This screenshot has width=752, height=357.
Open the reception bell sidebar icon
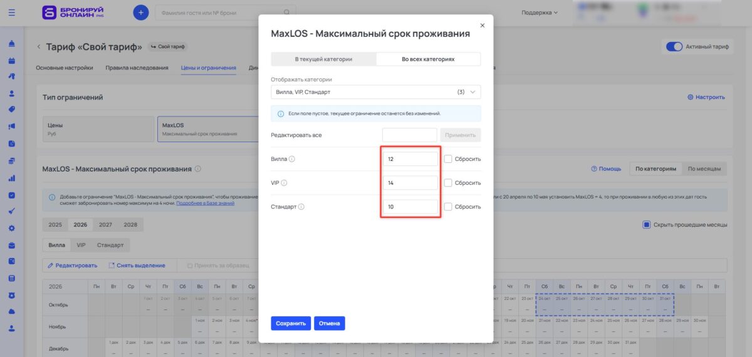[x=12, y=44]
